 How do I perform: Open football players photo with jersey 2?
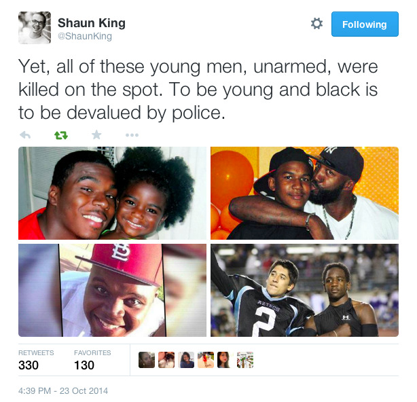pyautogui.click(x=304, y=290)
